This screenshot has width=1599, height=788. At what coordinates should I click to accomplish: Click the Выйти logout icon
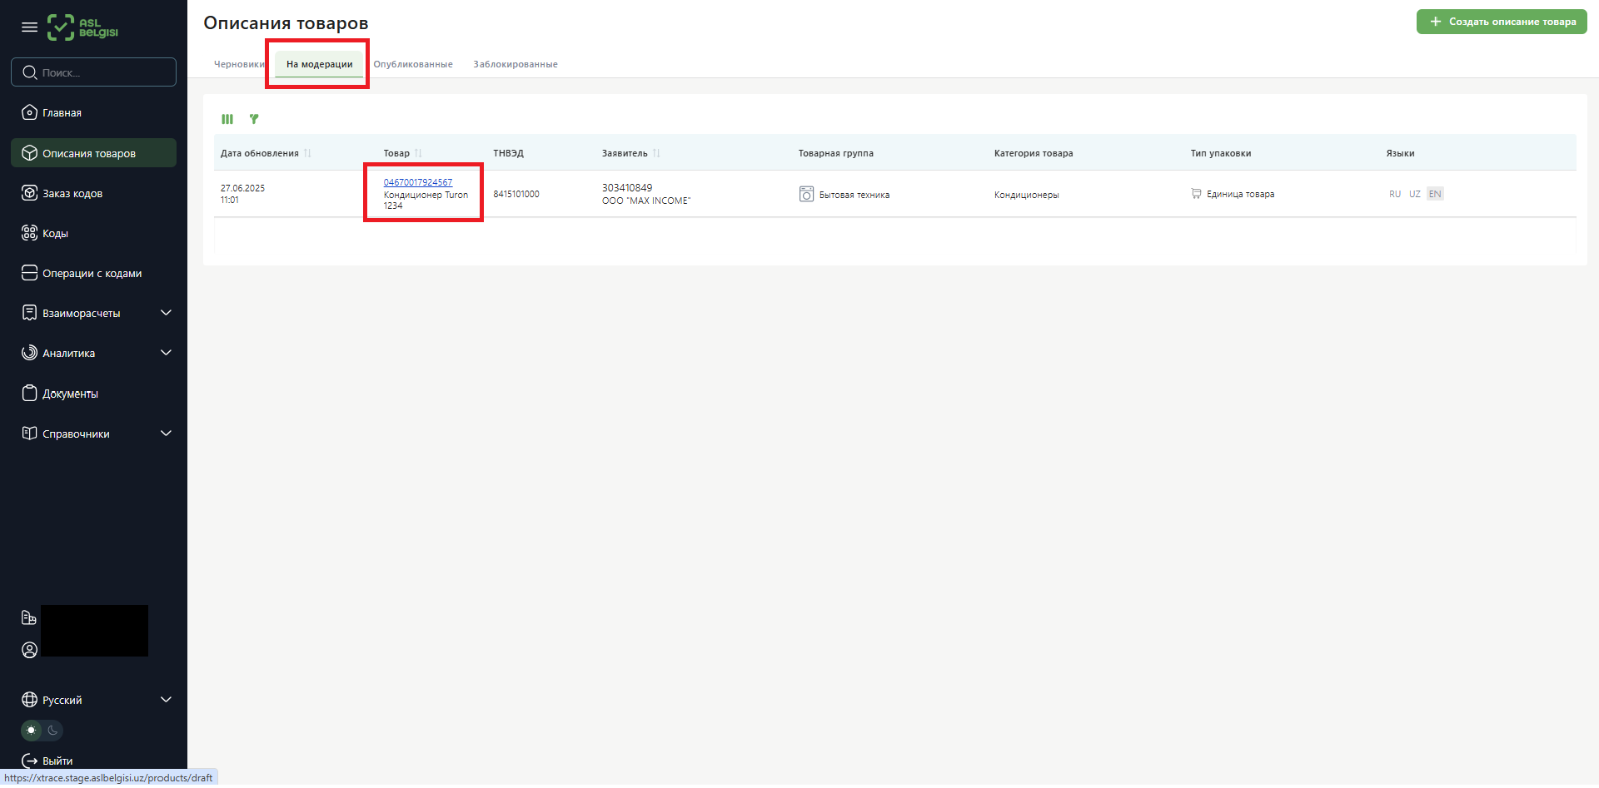click(x=30, y=761)
